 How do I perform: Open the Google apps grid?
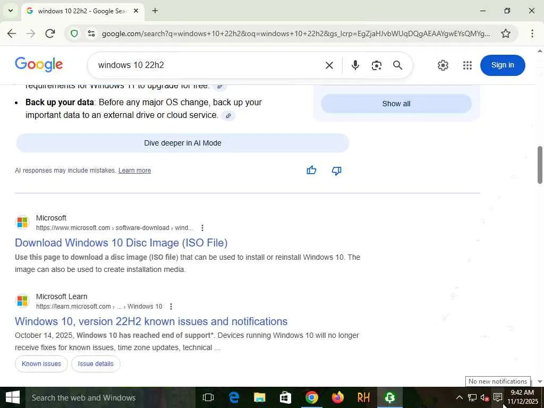tap(467, 65)
